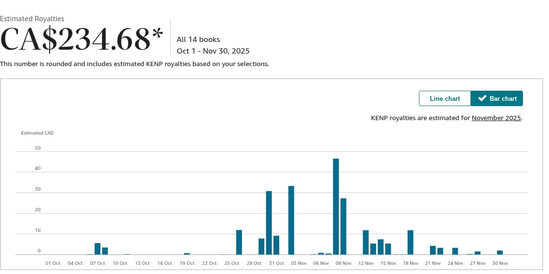
Task: Click the 08 Oct royalties bar
Action: coord(105,251)
